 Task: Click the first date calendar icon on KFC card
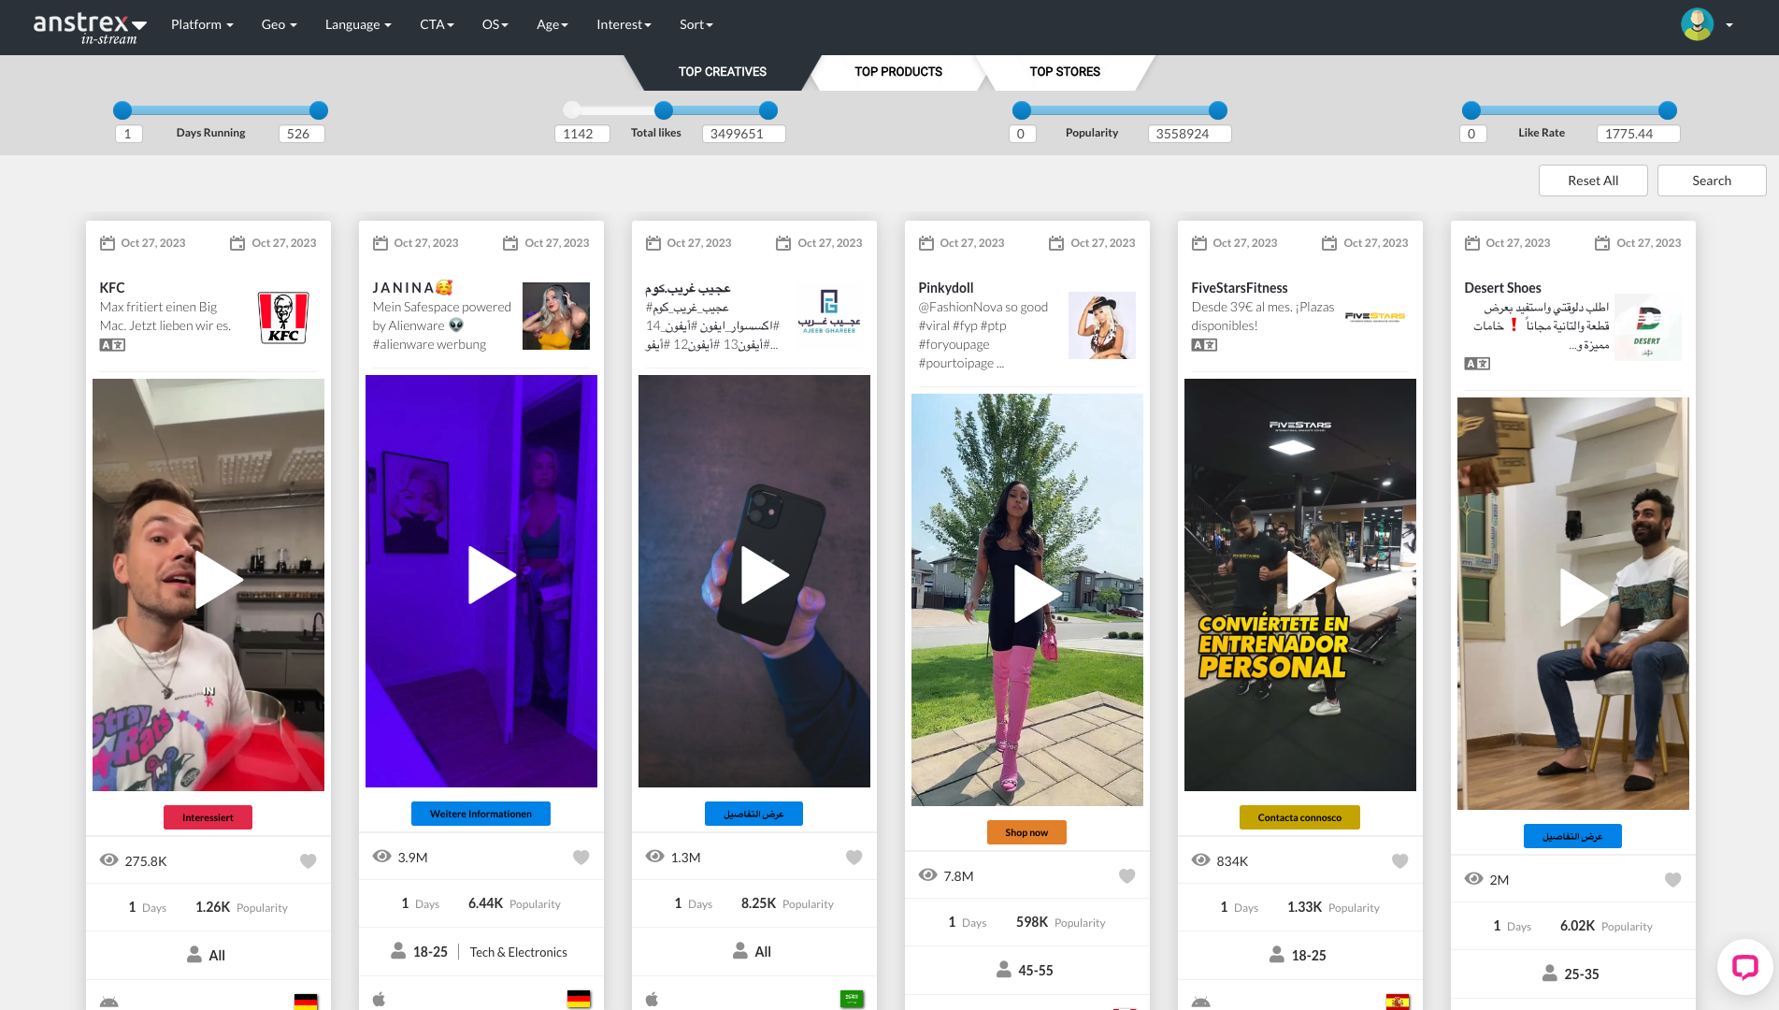[x=108, y=243]
